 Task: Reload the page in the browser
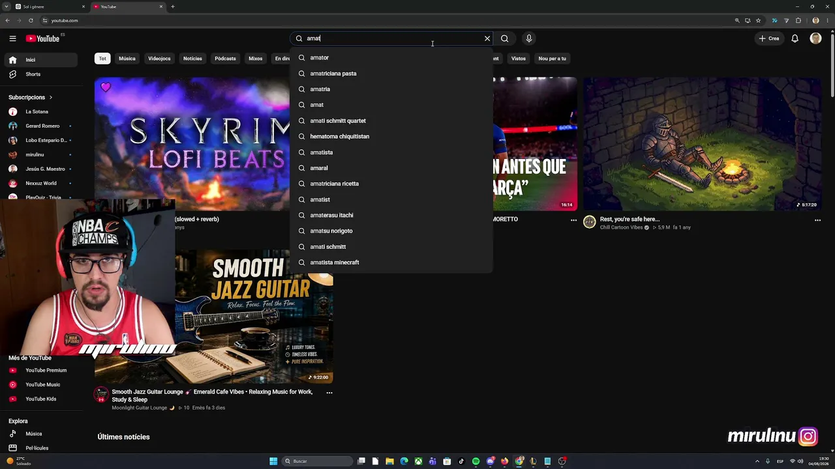(31, 20)
